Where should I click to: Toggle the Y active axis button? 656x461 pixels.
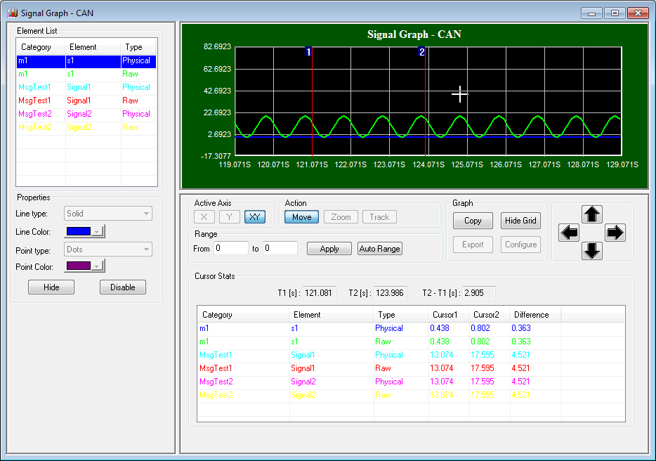229,217
